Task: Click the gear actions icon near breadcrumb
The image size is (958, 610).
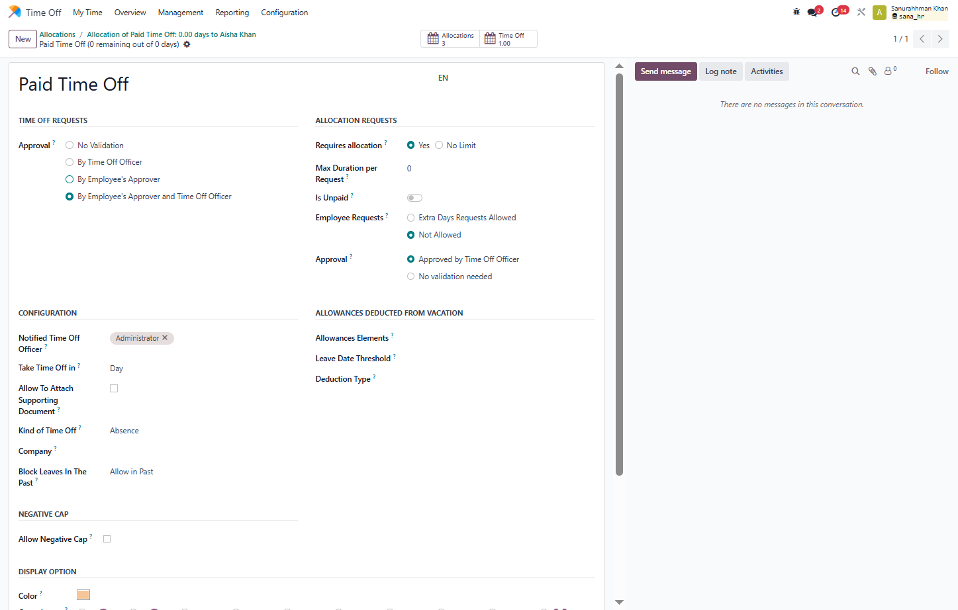Action: click(x=187, y=44)
